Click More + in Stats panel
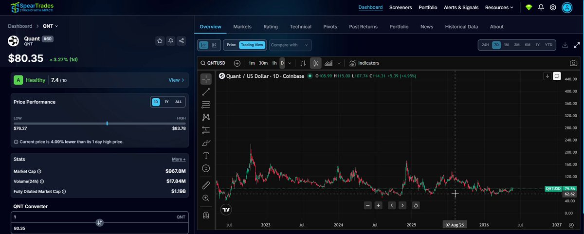 coord(178,159)
